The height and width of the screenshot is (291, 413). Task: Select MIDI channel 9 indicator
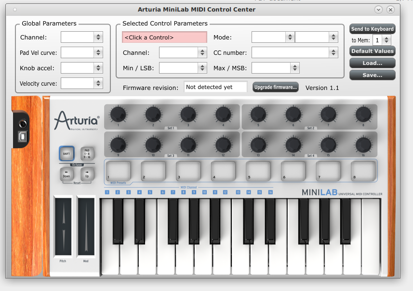pyautogui.click(x=194, y=192)
